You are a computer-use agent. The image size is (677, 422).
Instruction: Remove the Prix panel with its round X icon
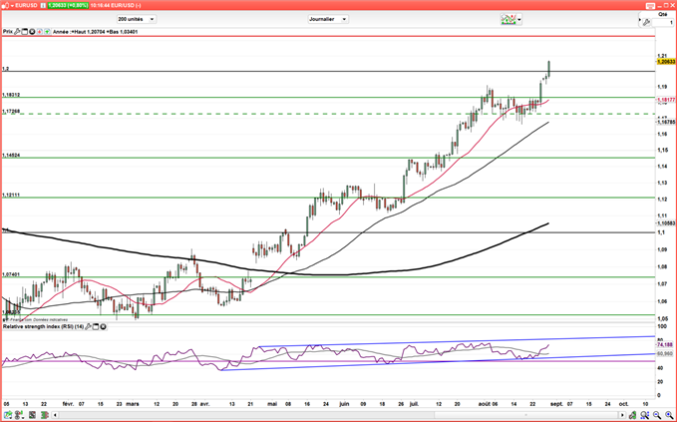(32, 32)
